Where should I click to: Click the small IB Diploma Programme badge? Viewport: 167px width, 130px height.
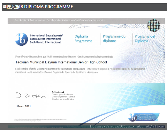(144, 117)
